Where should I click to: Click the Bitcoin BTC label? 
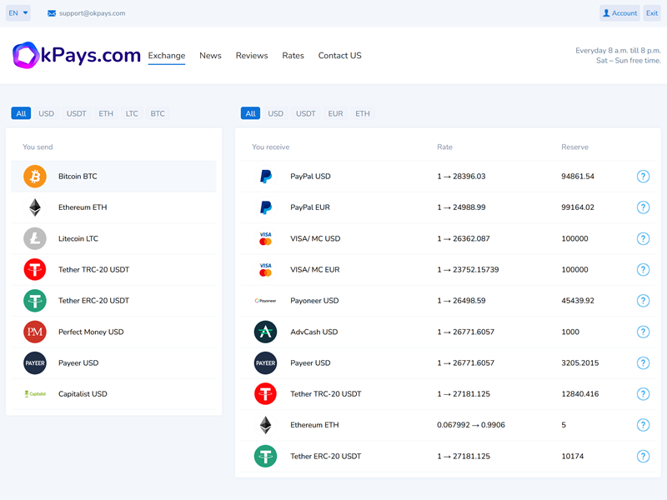tap(78, 177)
